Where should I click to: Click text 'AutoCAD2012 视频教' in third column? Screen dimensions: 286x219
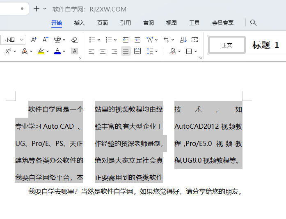pyautogui.click(x=208, y=126)
